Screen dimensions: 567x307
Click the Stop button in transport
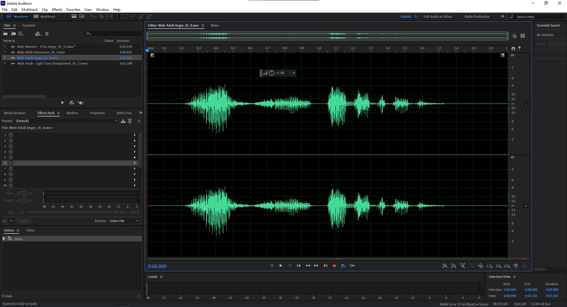click(x=272, y=266)
